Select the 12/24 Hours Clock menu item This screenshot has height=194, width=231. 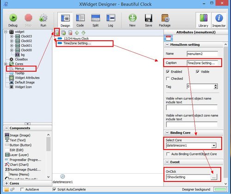(x=76, y=38)
